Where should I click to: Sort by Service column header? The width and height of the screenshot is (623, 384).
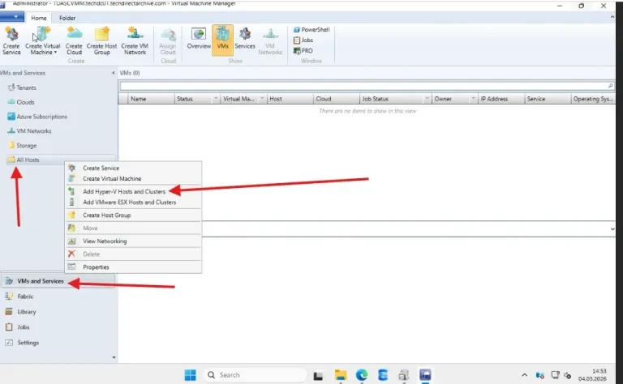pyautogui.click(x=548, y=99)
